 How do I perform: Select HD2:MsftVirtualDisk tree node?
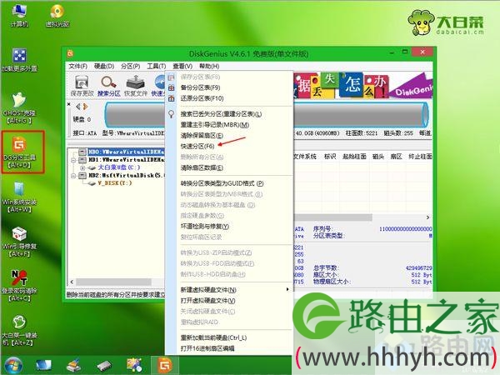click(x=127, y=175)
